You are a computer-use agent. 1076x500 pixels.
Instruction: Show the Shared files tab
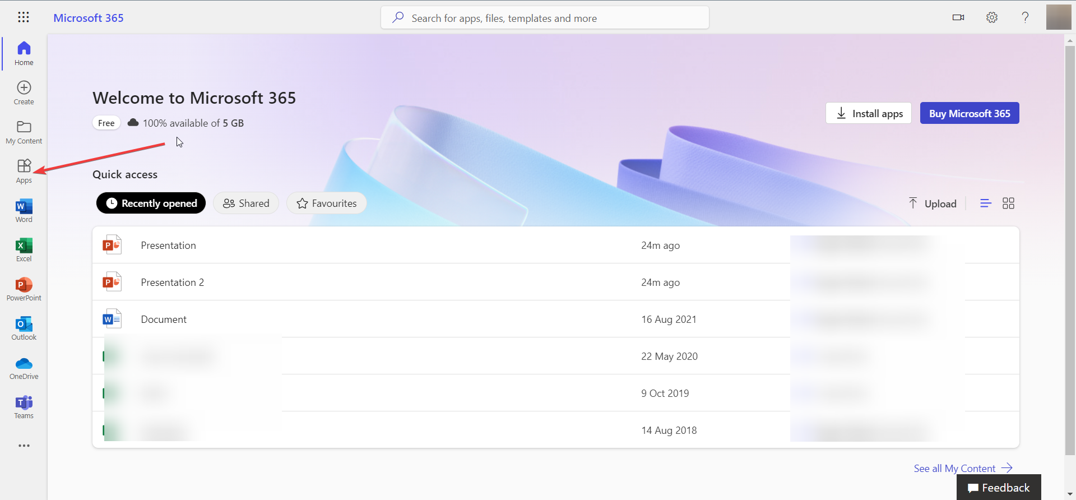[246, 203]
